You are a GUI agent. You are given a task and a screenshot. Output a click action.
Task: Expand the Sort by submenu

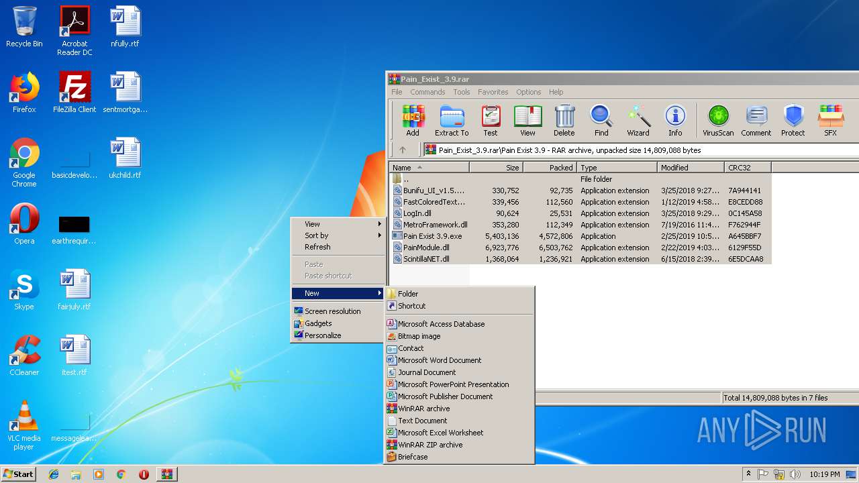(x=338, y=235)
